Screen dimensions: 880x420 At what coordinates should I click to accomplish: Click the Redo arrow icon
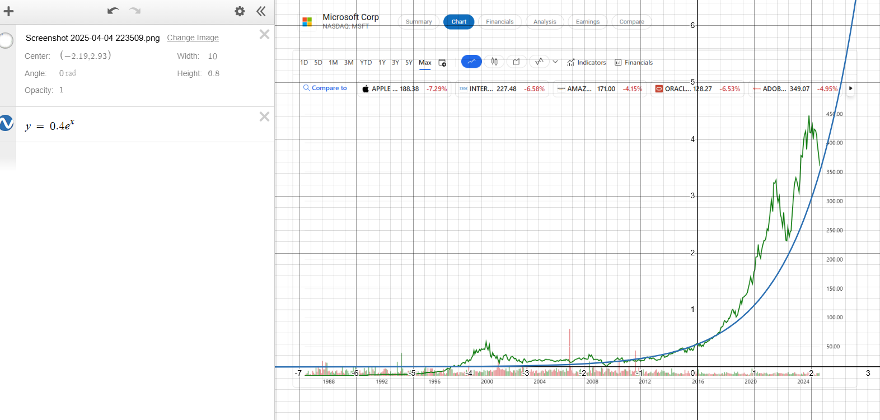coord(135,11)
